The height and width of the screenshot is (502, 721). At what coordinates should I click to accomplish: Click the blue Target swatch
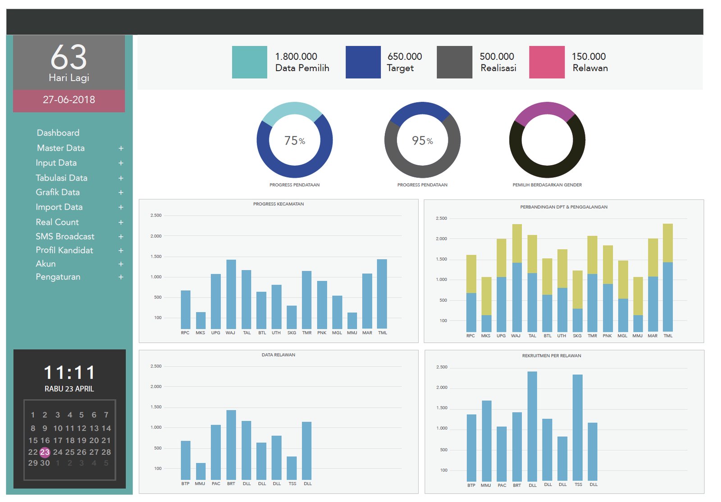(363, 62)
